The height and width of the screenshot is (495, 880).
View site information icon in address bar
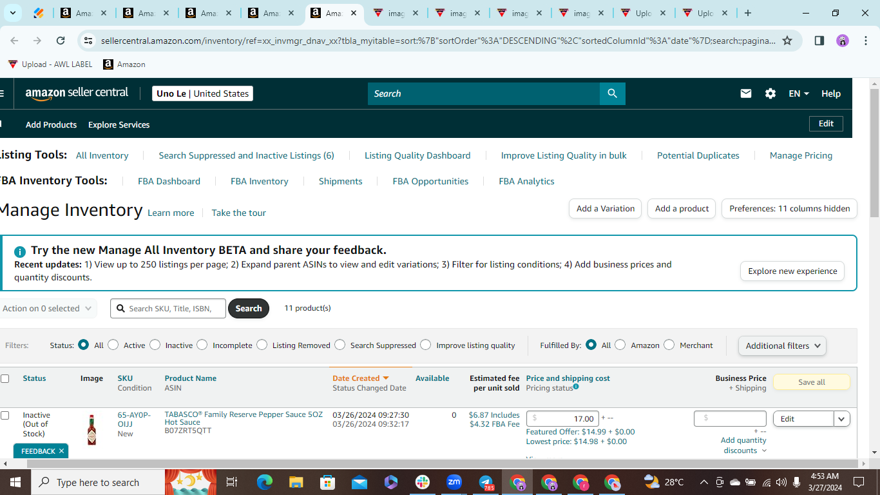tap(88, 41)
